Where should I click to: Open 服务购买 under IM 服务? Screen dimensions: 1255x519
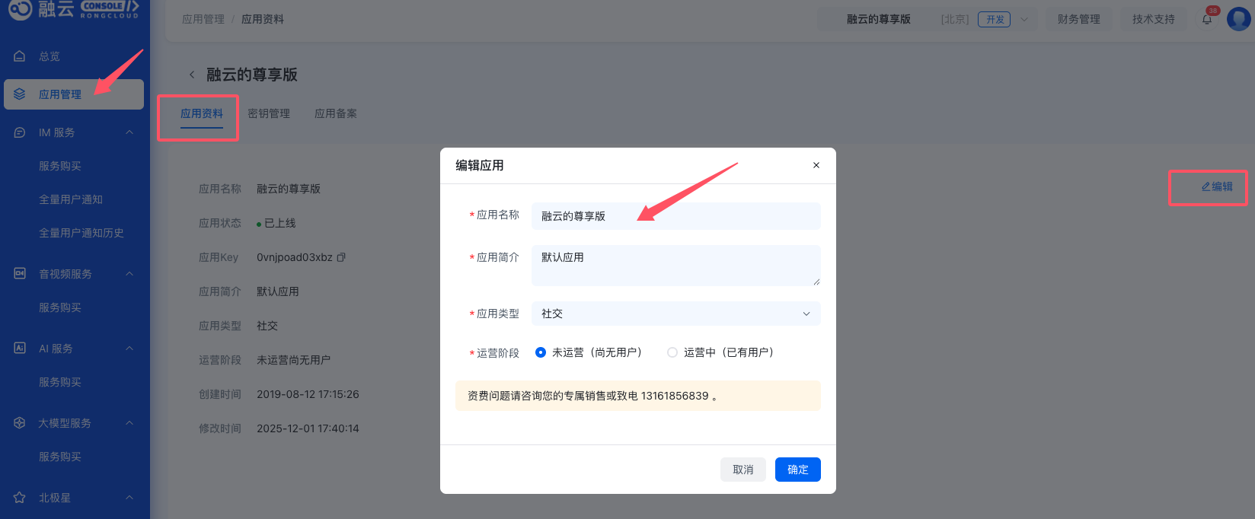tap(60, 166)
